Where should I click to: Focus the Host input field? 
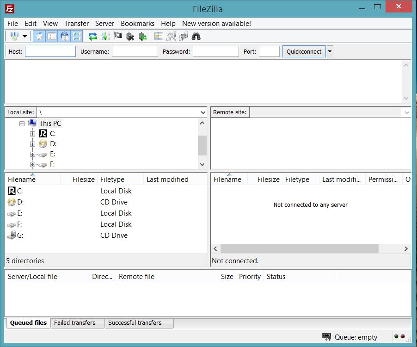pyautogui.click(x=50, y=51)
